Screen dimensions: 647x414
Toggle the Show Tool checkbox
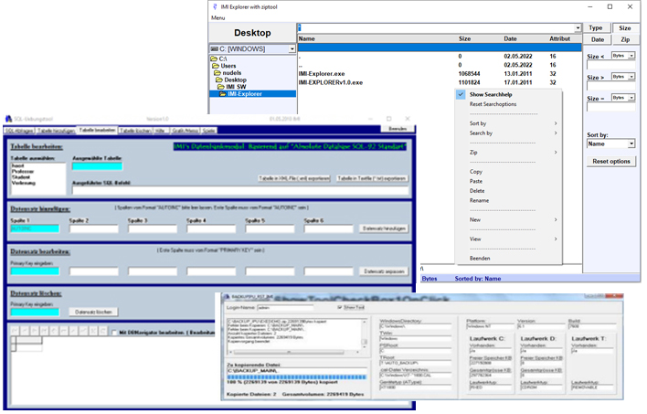pos(339,309)
